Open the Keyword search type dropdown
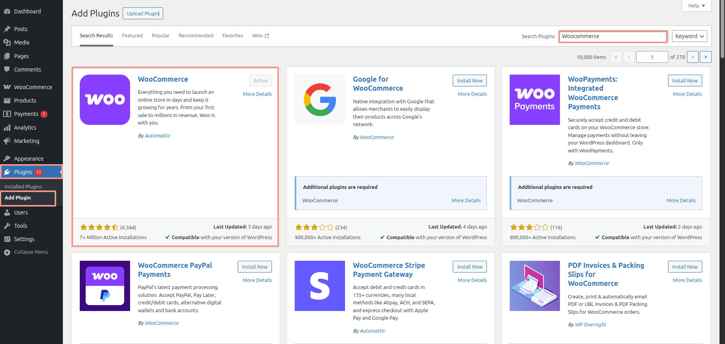The height and width of the screenshot is (344, 725). pyautogui.click(x=689, y=36)
